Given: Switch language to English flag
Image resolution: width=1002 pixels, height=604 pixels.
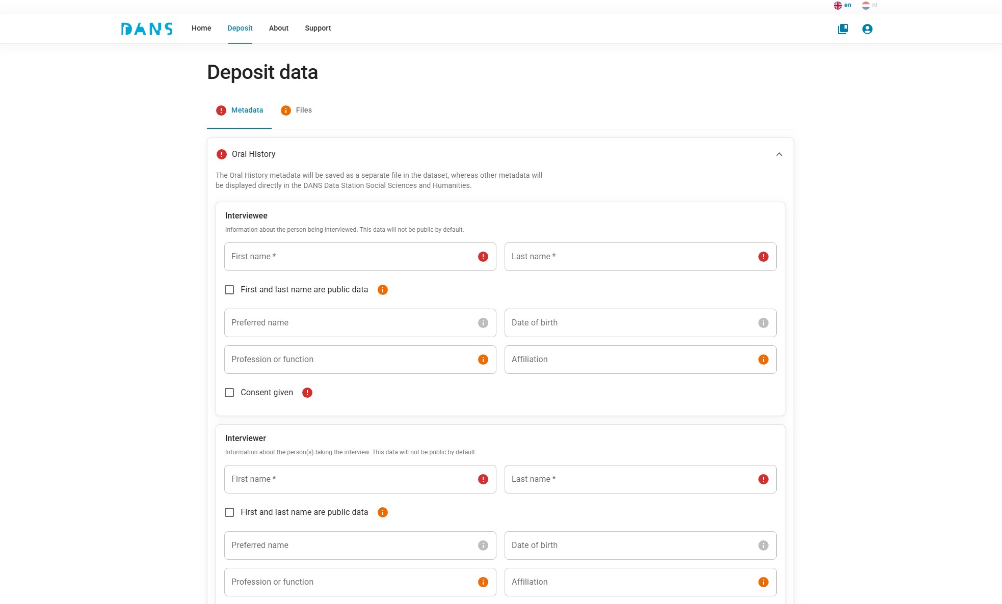Looking at the screenshot, I should [837, 6].
